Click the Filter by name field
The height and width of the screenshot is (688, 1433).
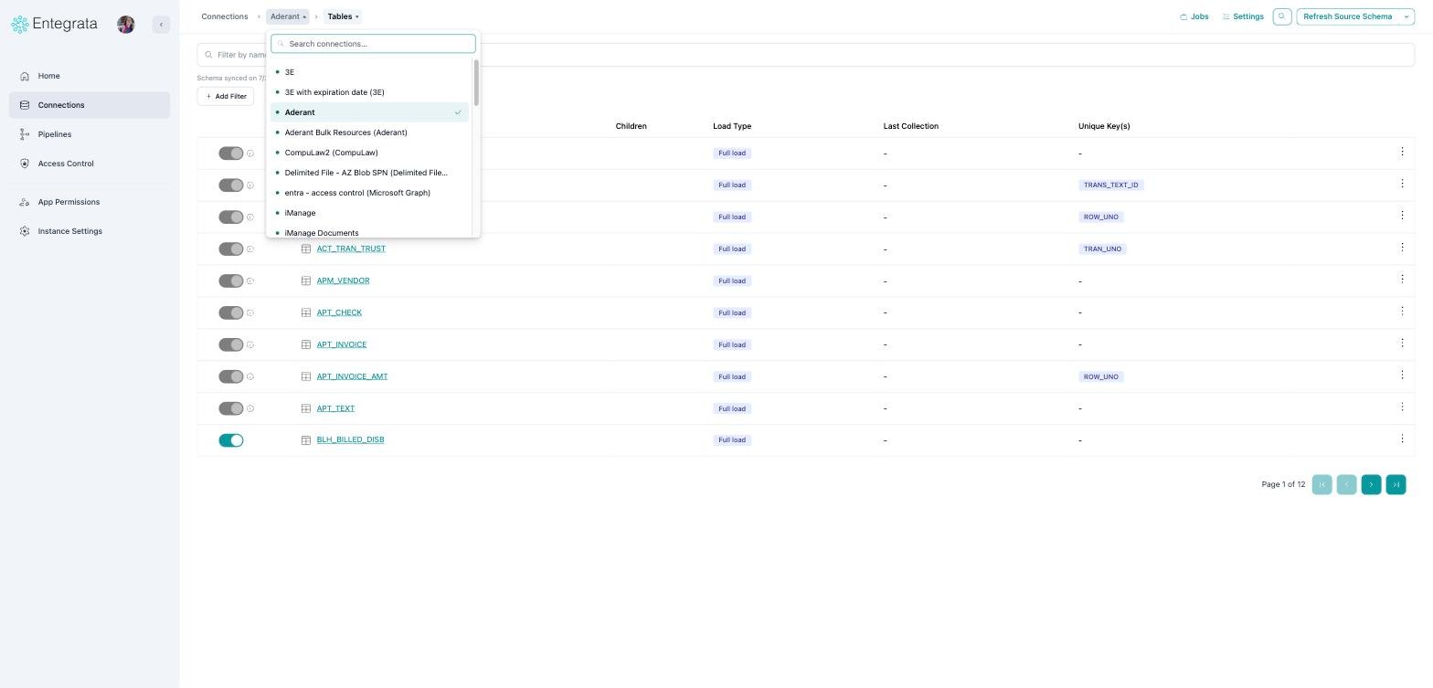805,55
